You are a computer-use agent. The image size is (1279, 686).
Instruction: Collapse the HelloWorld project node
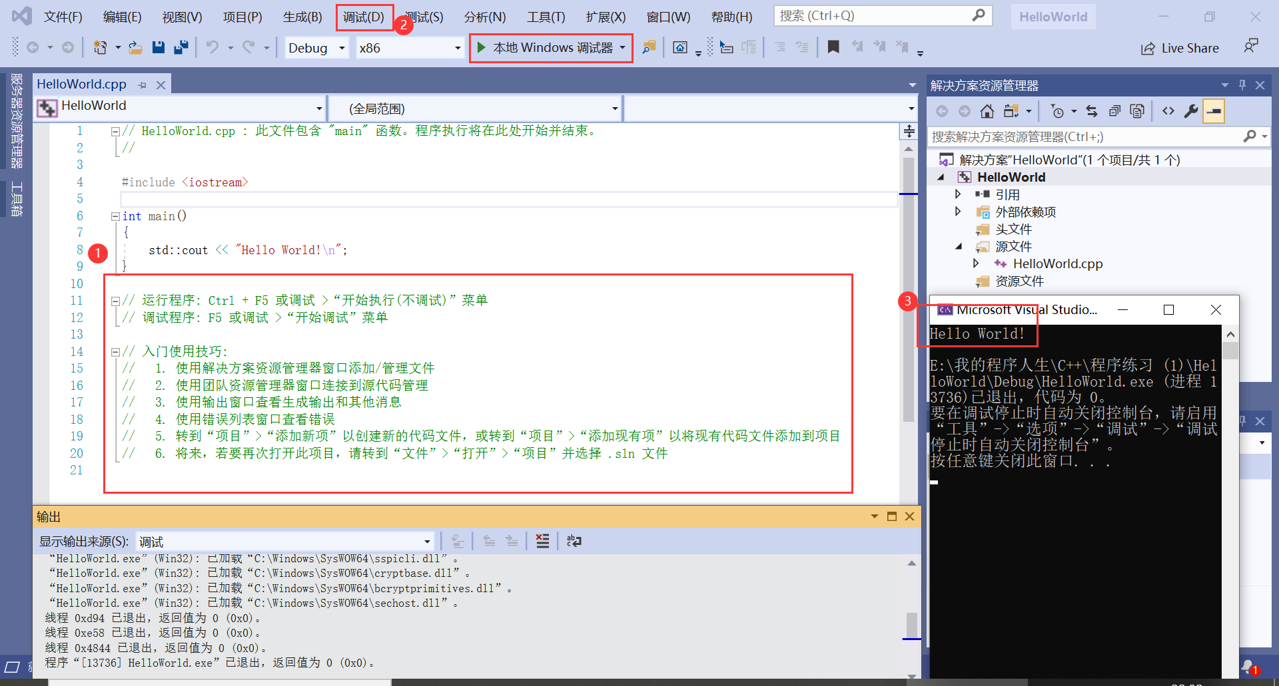[941, 178]
